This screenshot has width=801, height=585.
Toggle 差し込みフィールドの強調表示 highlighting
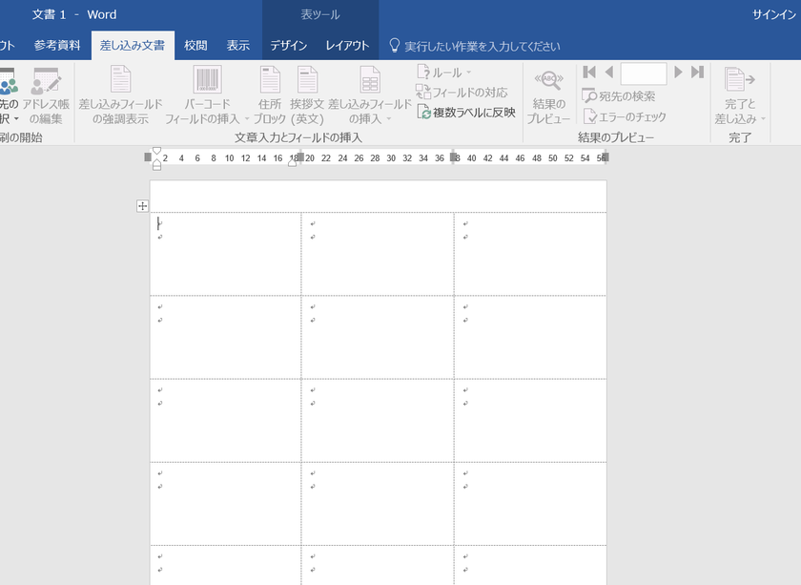pos(120,96)
